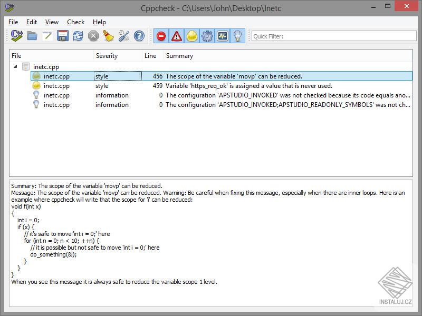The width and height of the screenshot is (422, 316).
Task: Open the View menu
Action: [52, 22]
